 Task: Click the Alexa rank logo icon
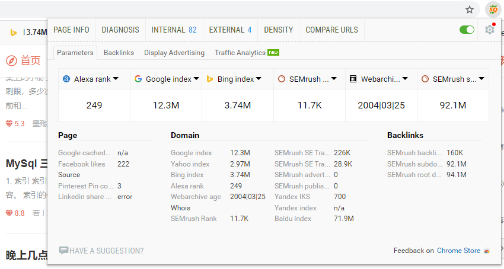click(66, 79)
